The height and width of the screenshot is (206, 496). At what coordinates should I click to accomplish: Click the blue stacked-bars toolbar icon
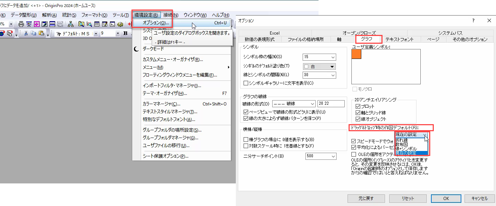[x=52, y=24]
